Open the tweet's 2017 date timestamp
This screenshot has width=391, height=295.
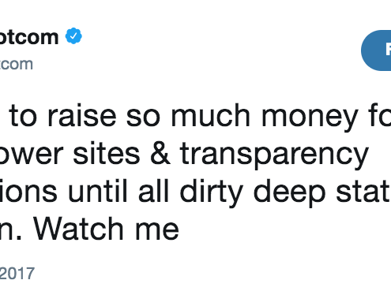[x=17, y=274]
